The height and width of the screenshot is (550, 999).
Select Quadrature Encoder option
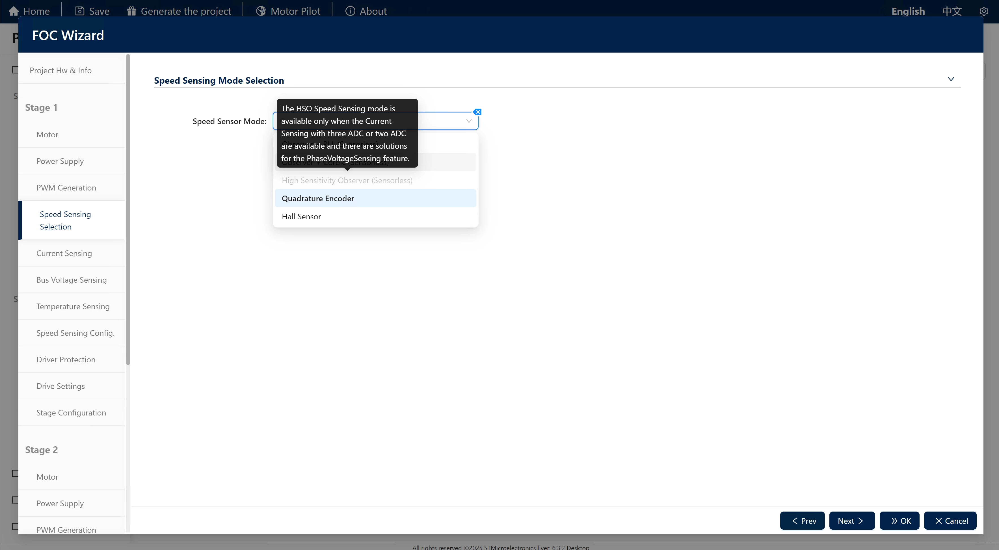tap(375, 198)
